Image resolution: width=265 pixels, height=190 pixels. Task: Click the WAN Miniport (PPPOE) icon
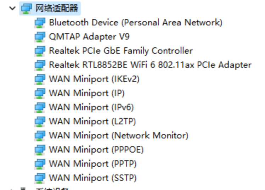coord(40,150)
